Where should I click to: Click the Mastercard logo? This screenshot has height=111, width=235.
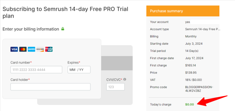click(23, 49)
